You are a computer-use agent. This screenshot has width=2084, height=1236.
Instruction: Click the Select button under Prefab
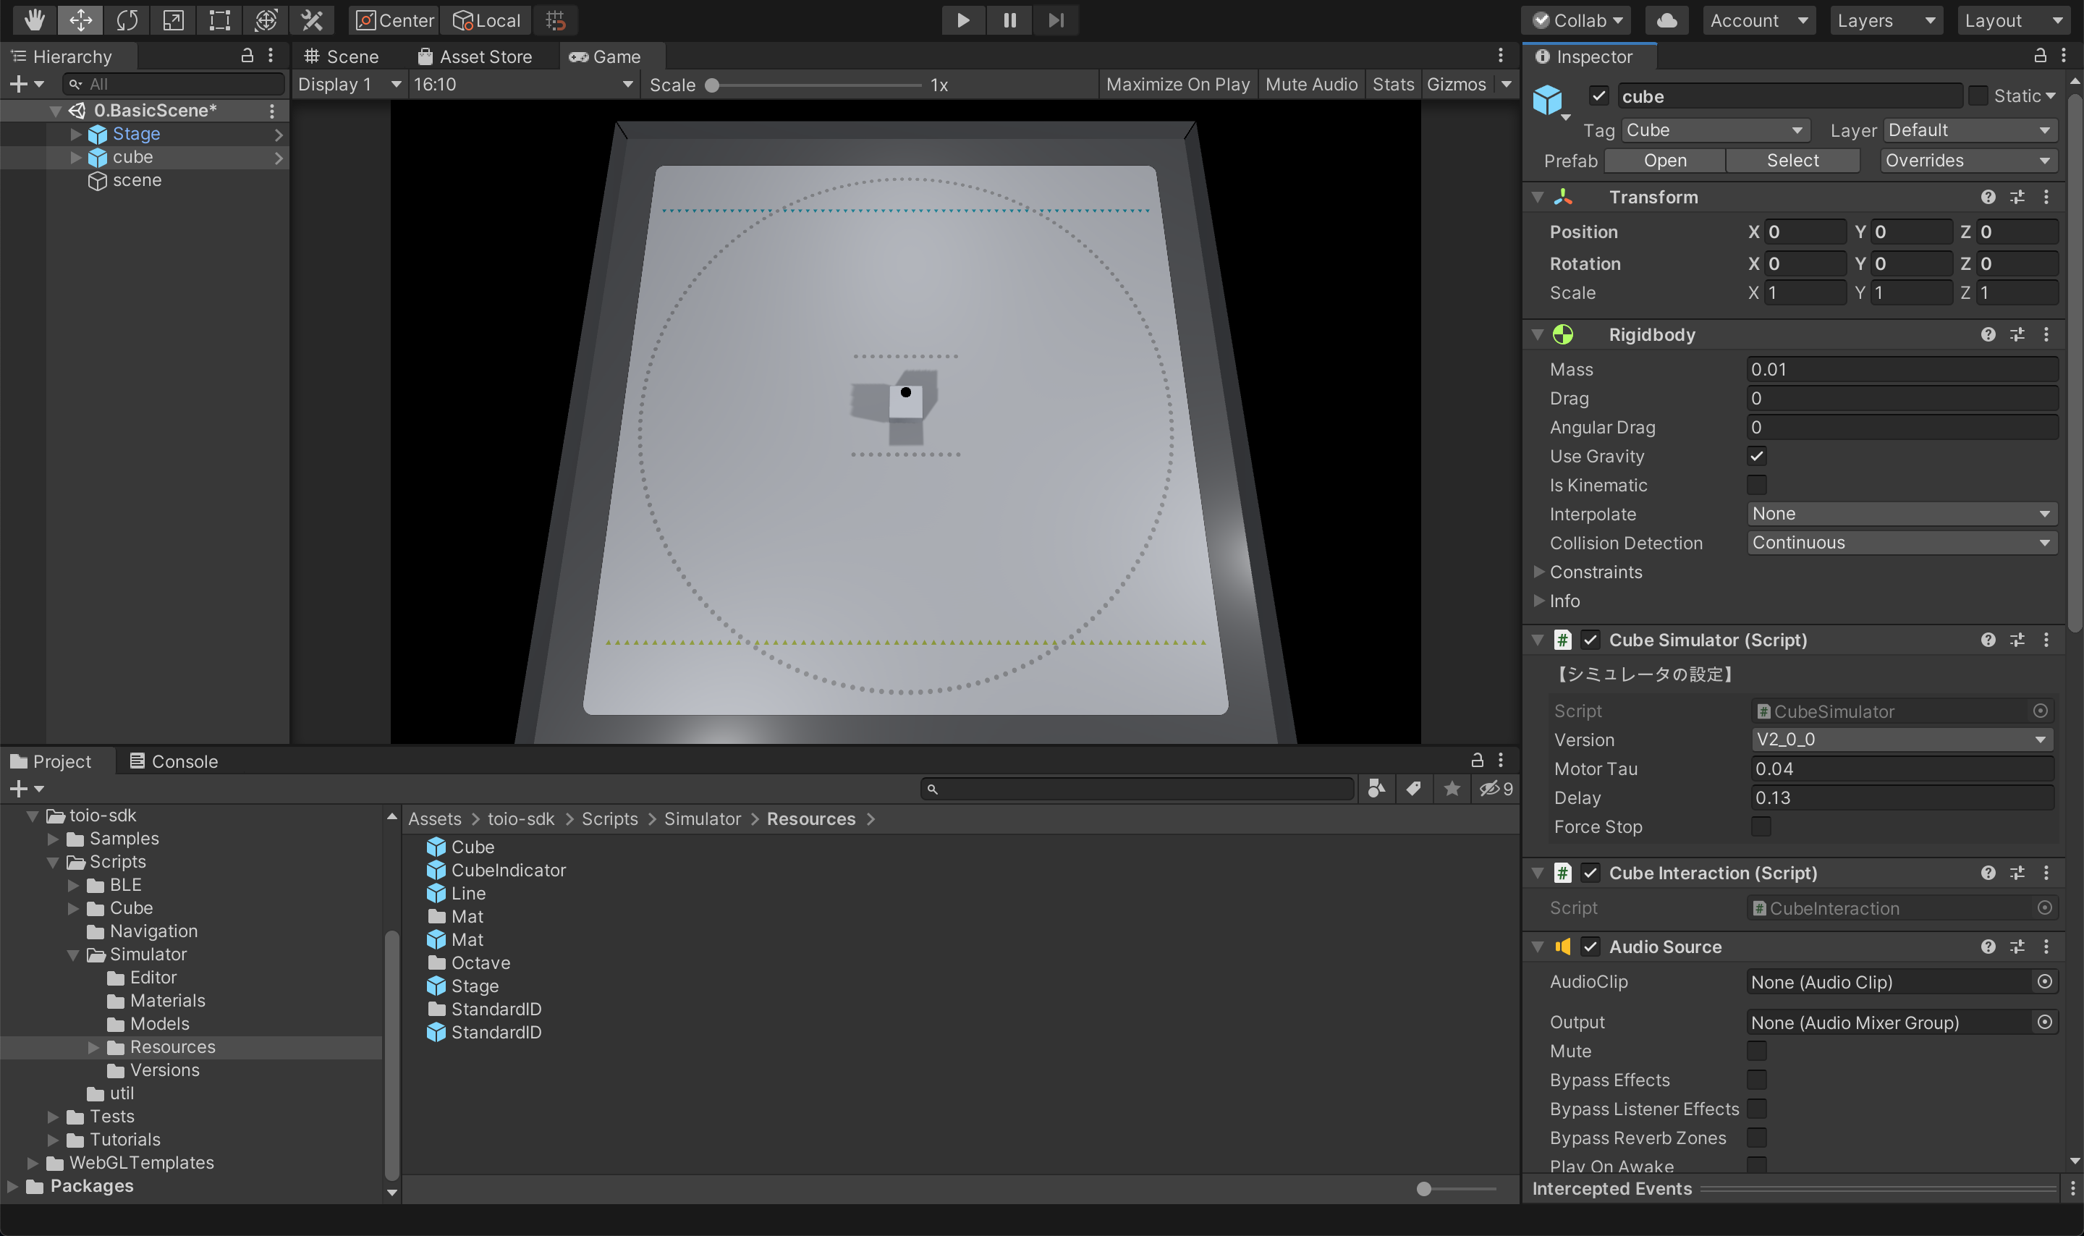tap(1792, 160)
